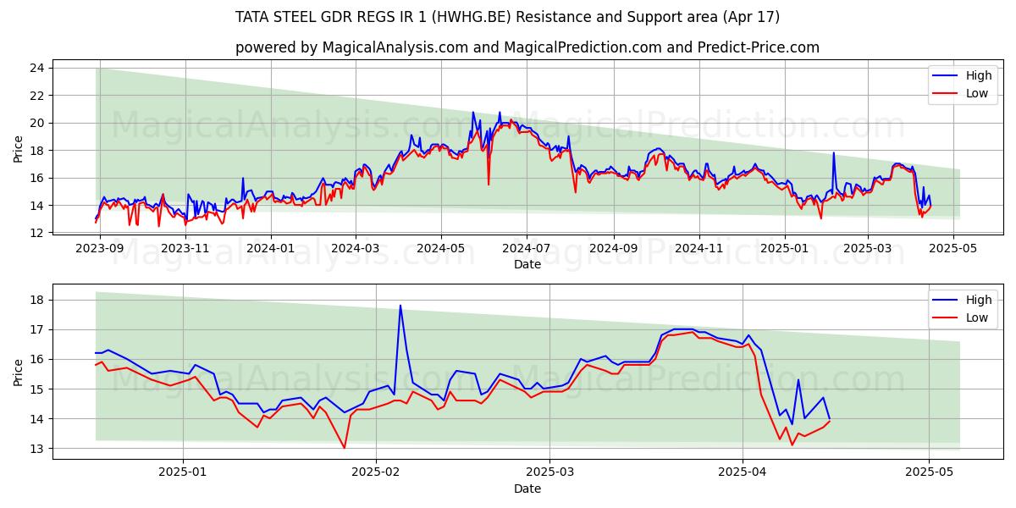Click 'Low' in the bottom chart legend
Viewport: 1016px width, 508px height.
pyautogui.click(x=976, y=317)
